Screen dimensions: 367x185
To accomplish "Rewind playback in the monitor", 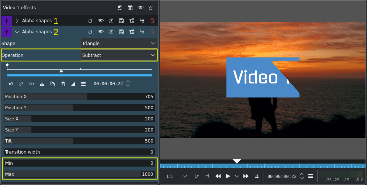I will pos(218,177).
